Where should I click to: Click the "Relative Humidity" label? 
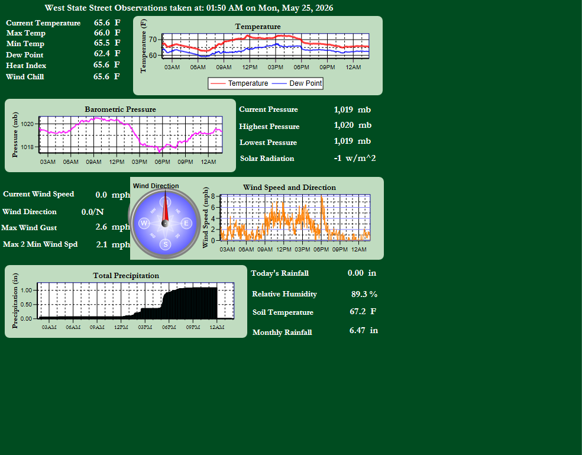tap(284, 294)
